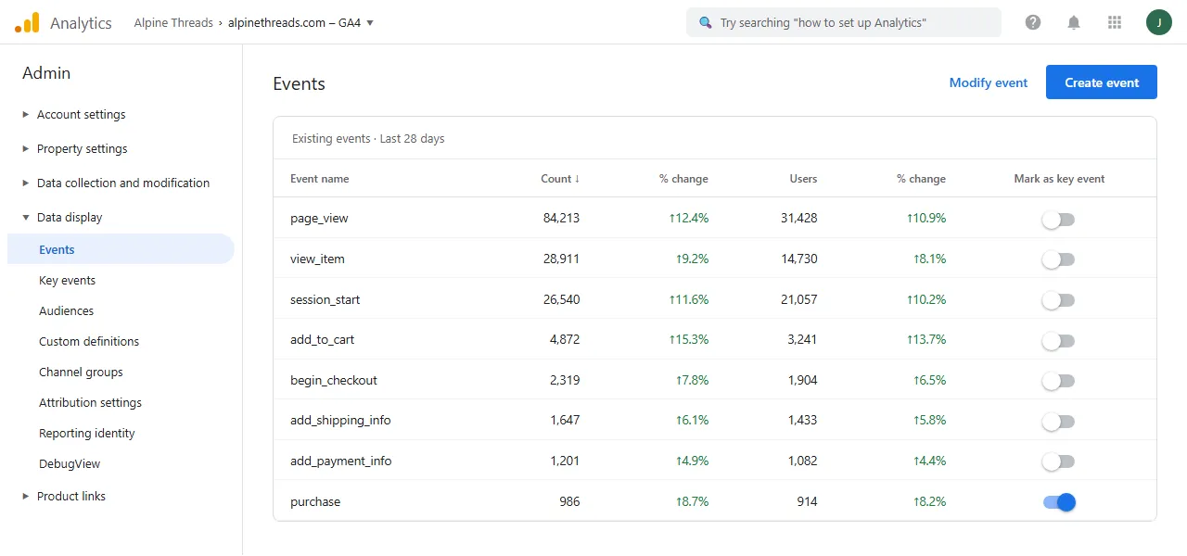Open Attribution settings in sidebar

coord(90,402)
